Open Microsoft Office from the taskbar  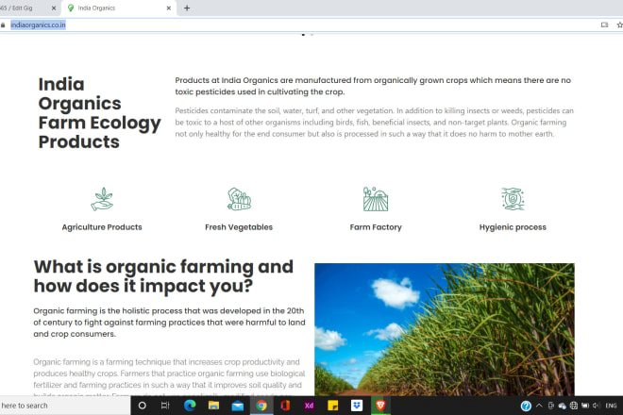(x=285, y=406)
